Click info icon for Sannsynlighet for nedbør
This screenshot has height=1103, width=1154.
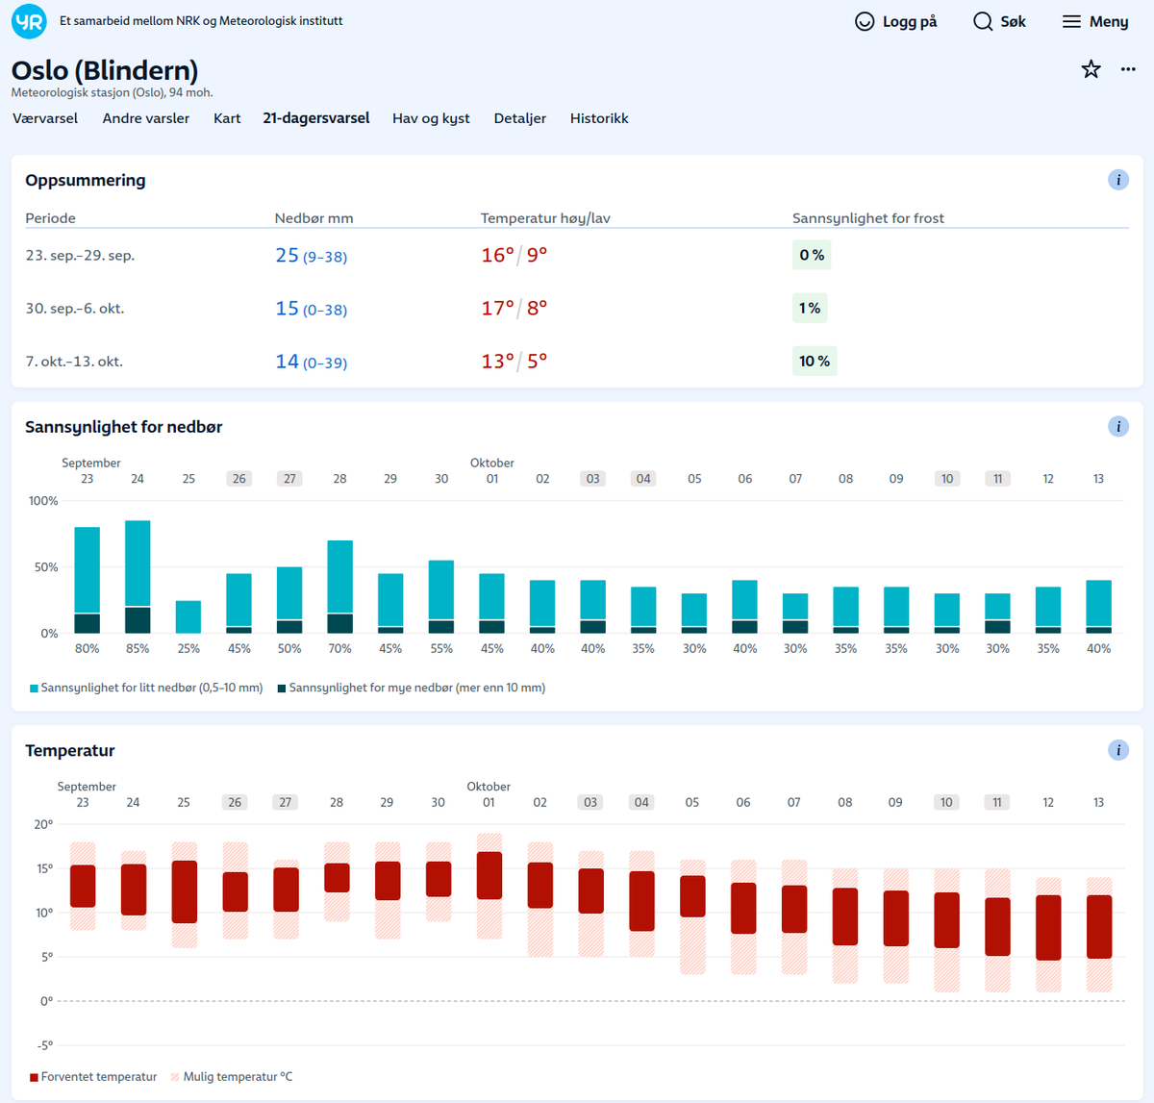click(1118, 426)
